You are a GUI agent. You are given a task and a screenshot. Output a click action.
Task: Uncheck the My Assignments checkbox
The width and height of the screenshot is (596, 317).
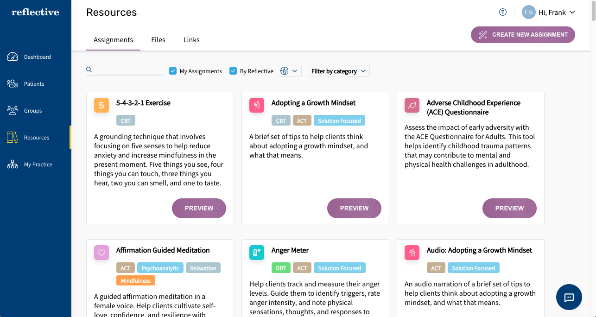point(173,71)
